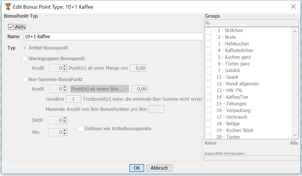This screenshot has width=302, height=176.
Task: Click Alle to select all groups
Action: click(294, 143)
